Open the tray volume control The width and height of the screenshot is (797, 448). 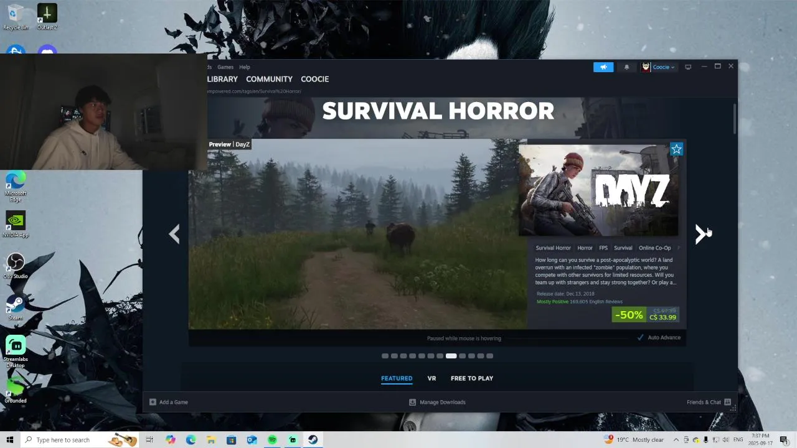pos(726,440)
